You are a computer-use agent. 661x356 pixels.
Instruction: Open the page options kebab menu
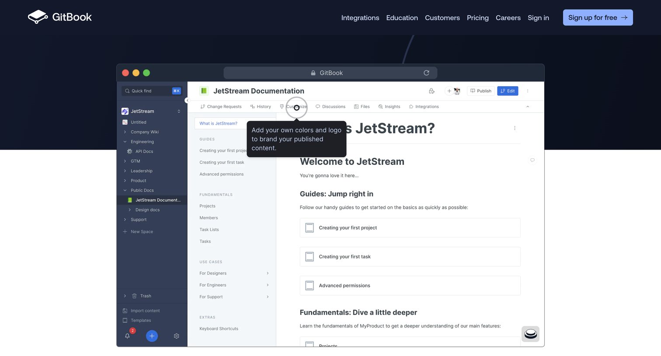coord(515,128)
